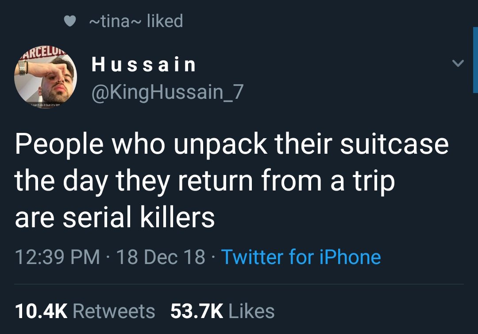View the 10.4K Retweets list
This screenshot has width=478, height=334.
point(85,311)
